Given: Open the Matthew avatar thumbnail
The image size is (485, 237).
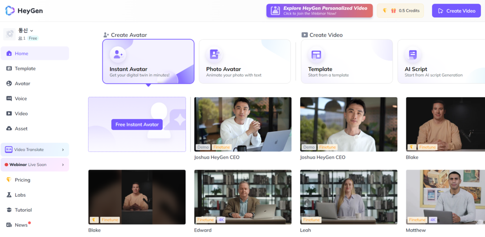Looking at the screenshot, I should coord(445,197).
